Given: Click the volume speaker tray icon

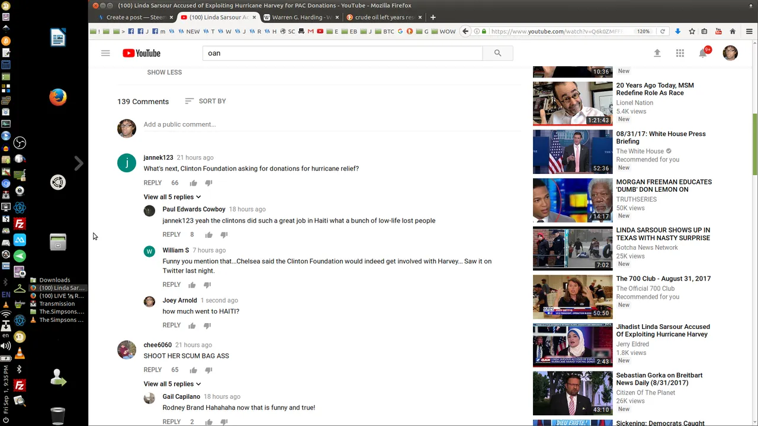Looking at the screenshot, I should (6, 346).
